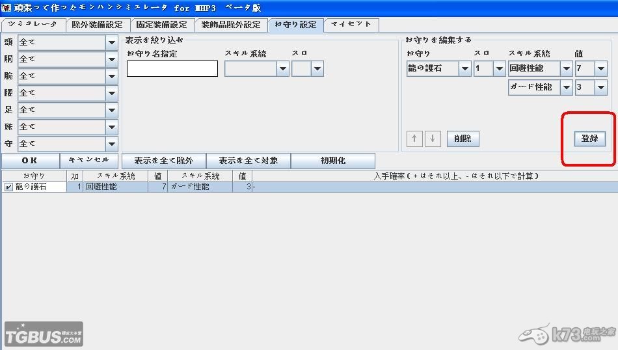Open the 頭 (head) dropdown
This screenshot has height=350, width=618.
point(111,42)
